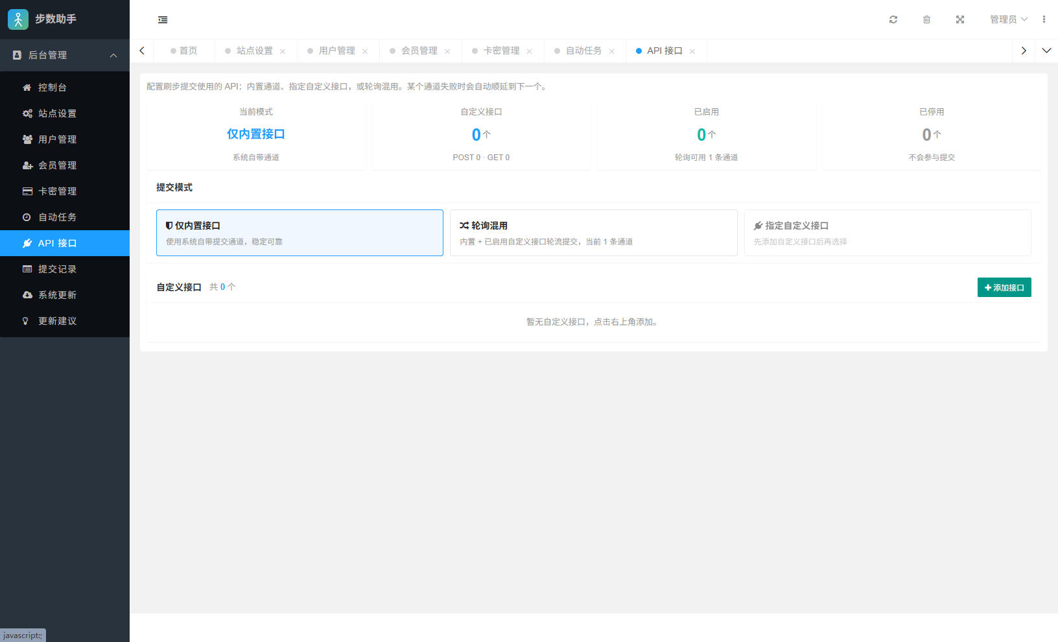Click the 步数助手 logo icon
Viewport: 1058px width, 642px height.
(x=18, y=19)
